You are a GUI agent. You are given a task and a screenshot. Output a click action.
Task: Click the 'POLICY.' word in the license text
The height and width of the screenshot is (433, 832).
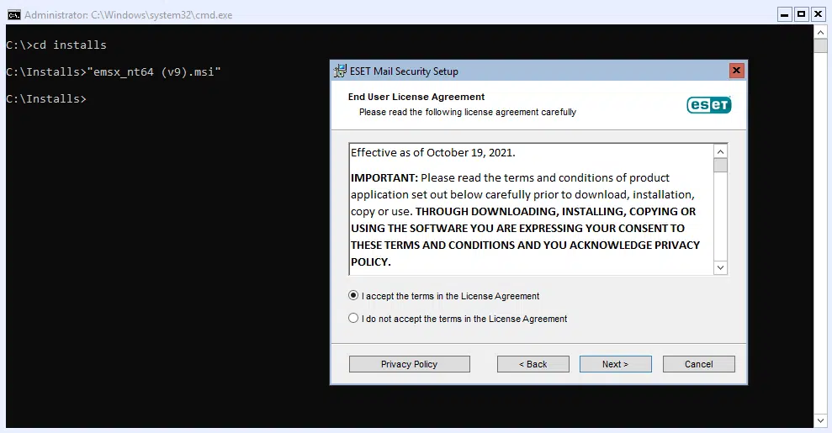[x=370, y=261]
